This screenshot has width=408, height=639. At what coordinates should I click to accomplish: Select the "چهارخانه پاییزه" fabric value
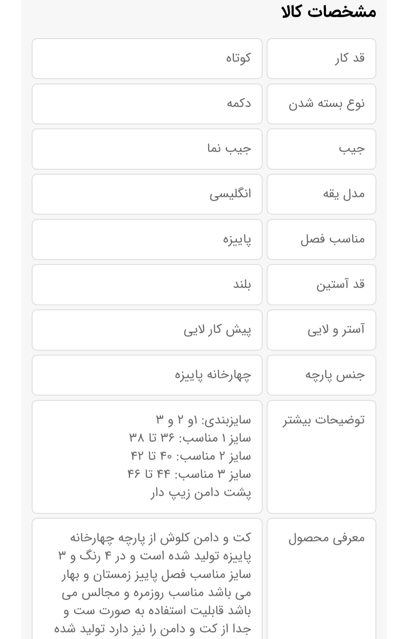pyautogui.click(x=213, y=375)
